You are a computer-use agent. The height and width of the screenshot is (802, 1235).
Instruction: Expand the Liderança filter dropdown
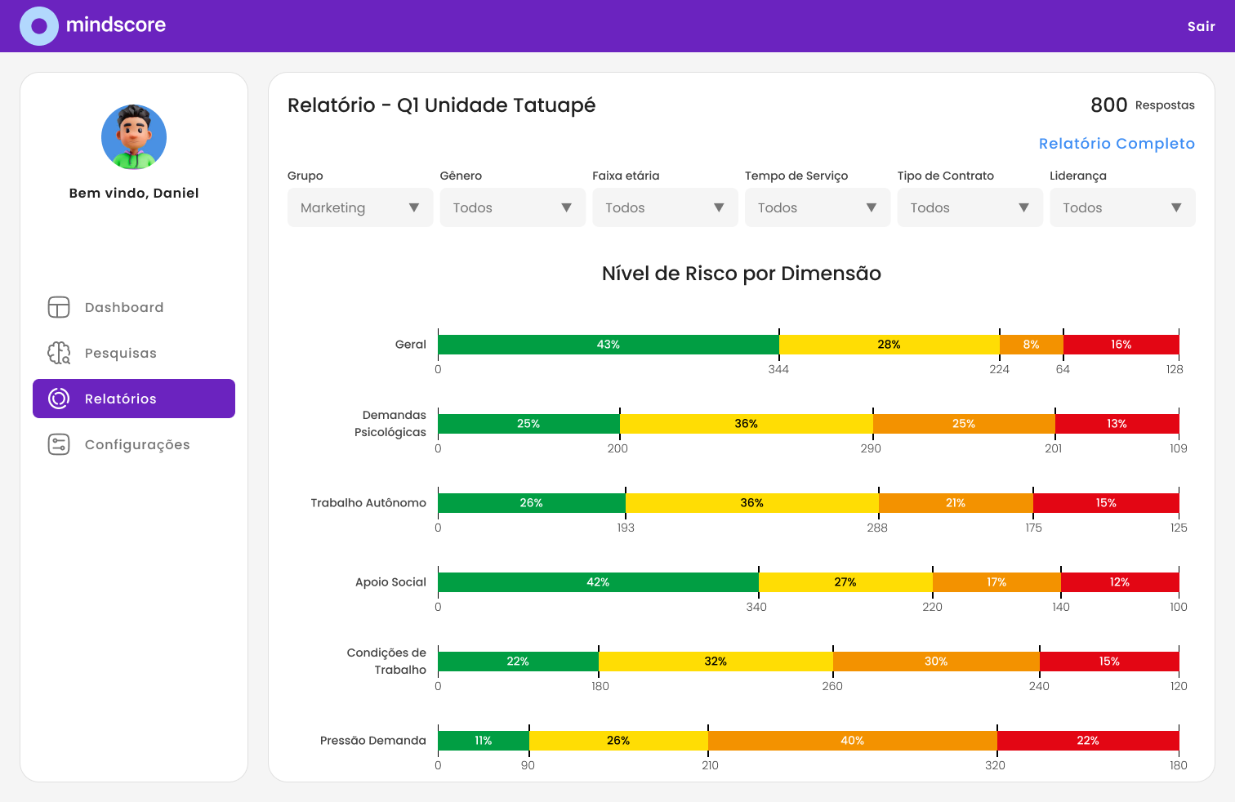coord(1122,207)
